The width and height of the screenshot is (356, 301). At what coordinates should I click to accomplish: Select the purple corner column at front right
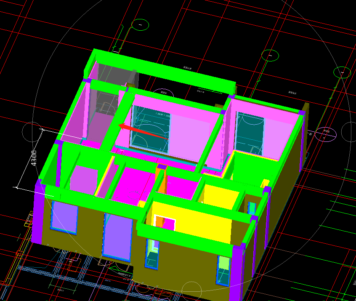[237, 273]
